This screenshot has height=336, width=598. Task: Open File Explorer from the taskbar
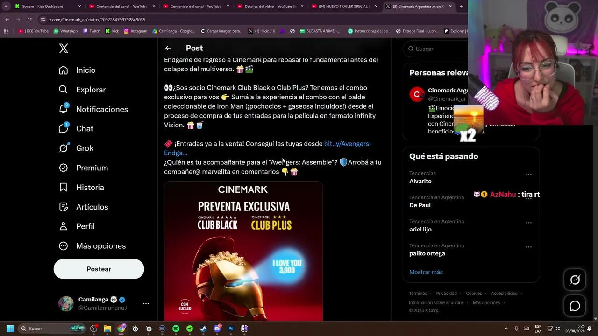107,329
